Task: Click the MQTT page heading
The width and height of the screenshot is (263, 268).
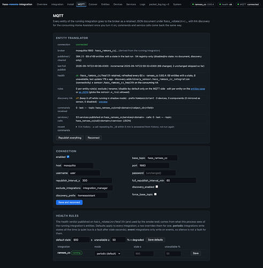Action: coord(58,16)
